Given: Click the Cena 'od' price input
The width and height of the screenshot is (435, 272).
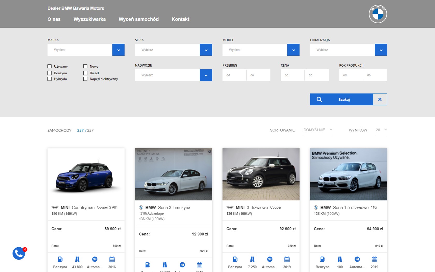Looking at the screenshot, I should [292, 75].
